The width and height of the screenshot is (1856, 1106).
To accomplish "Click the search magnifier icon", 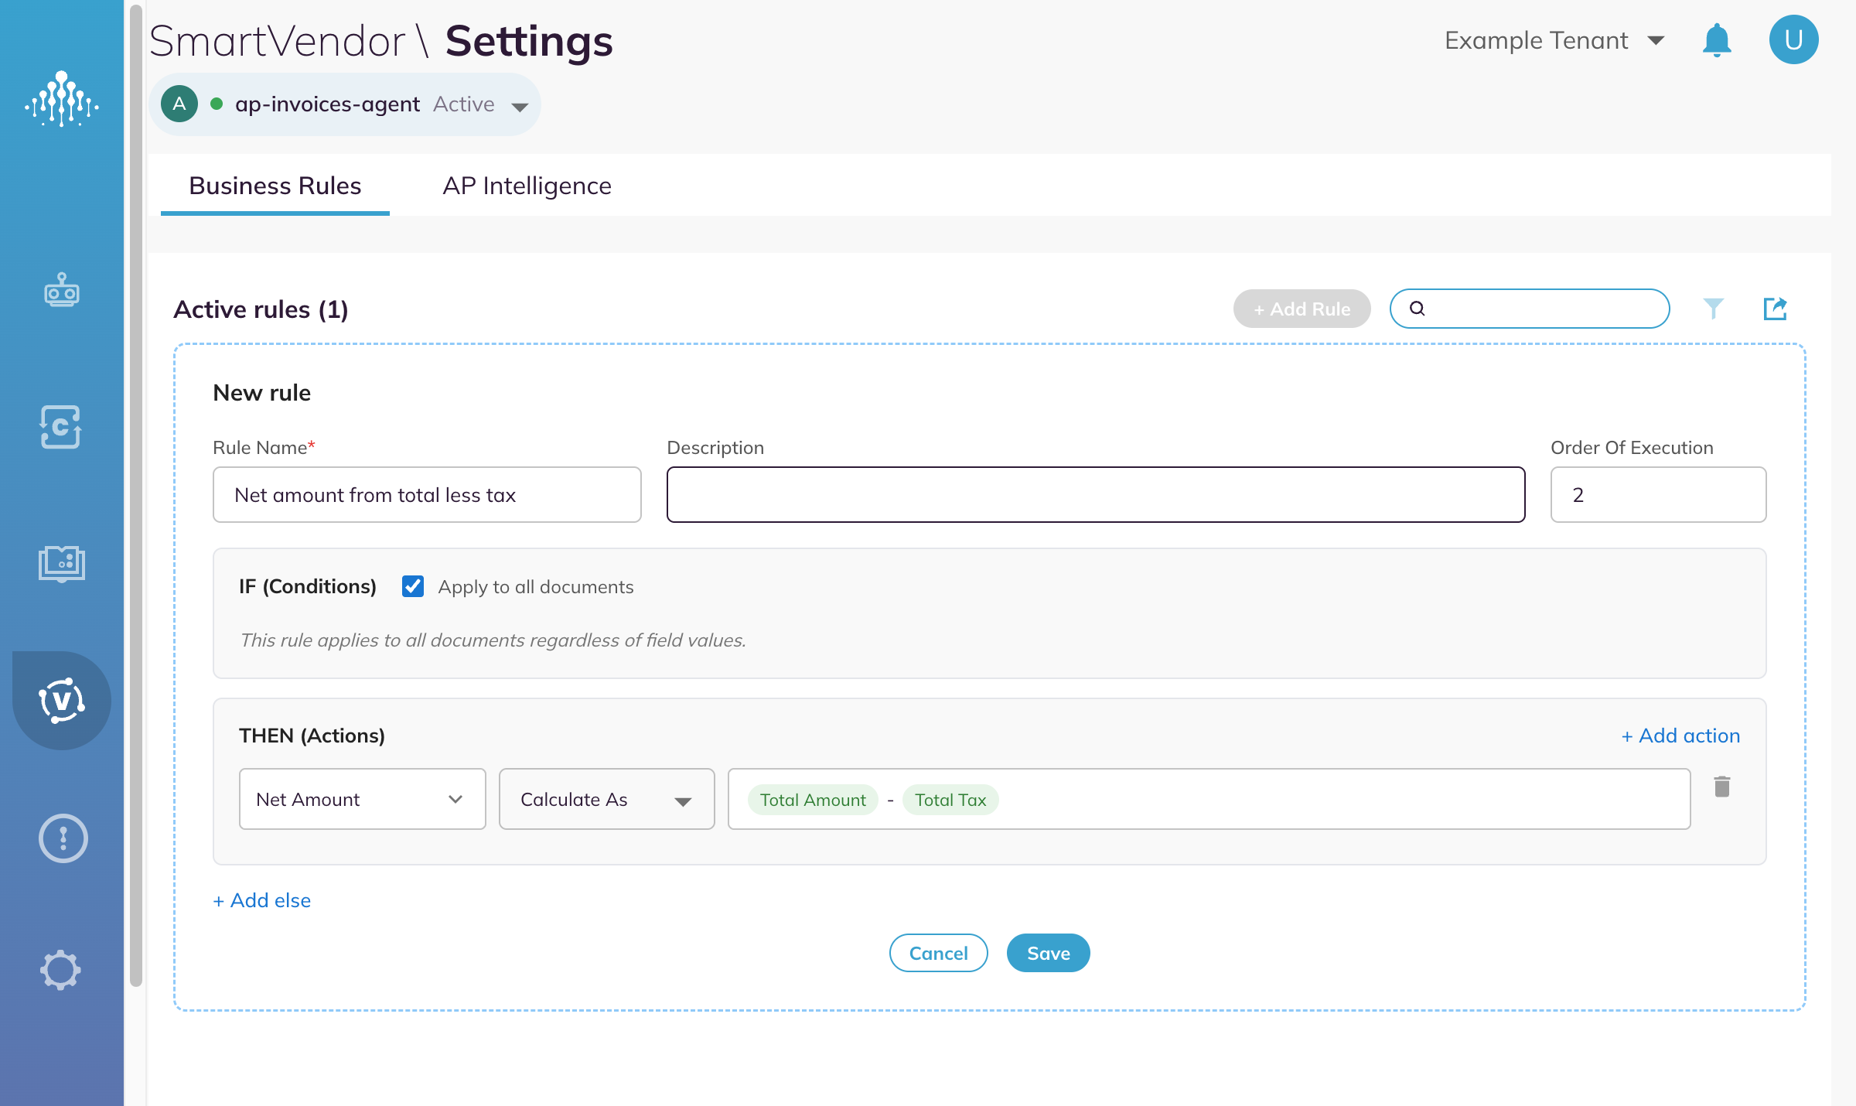I will pyautogui.click(x=1418, y=309).
